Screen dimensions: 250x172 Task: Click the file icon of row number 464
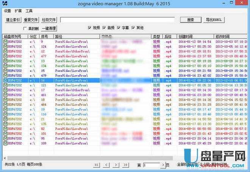point(5,105)
